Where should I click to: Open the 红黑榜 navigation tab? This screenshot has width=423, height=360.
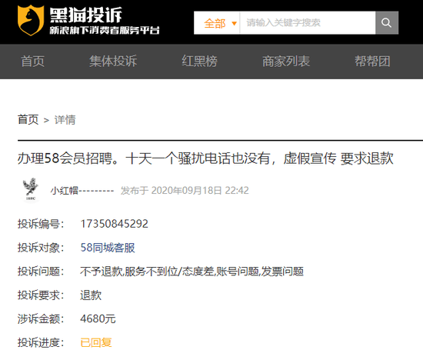click(200, 62)
